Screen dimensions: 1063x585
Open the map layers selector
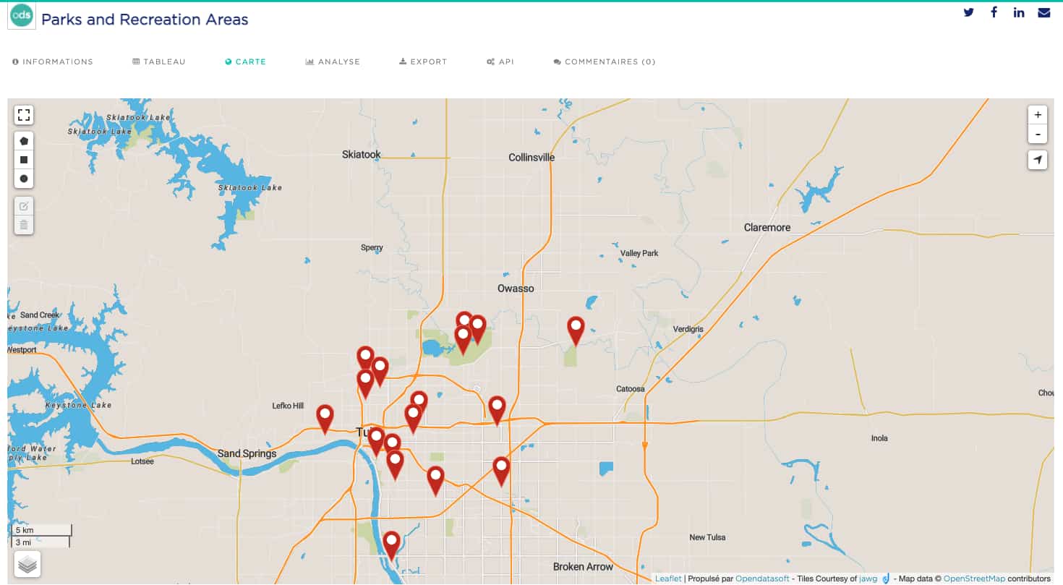tap(27, 564)
